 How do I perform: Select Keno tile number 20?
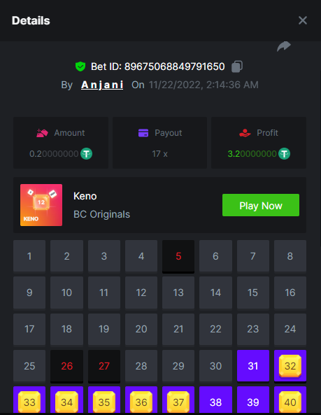(x=141, y=329)
